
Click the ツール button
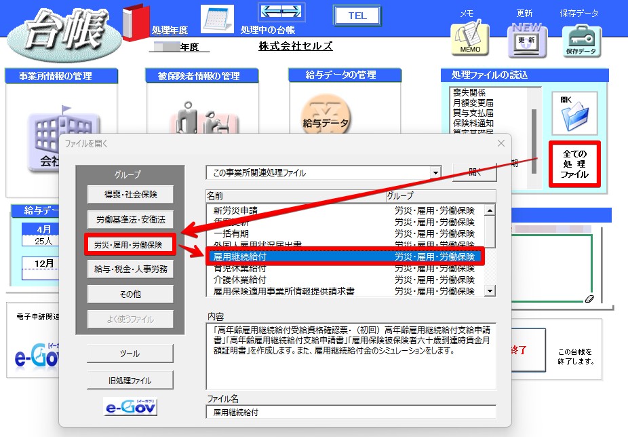pyautogui.click(x=130, y=354)
